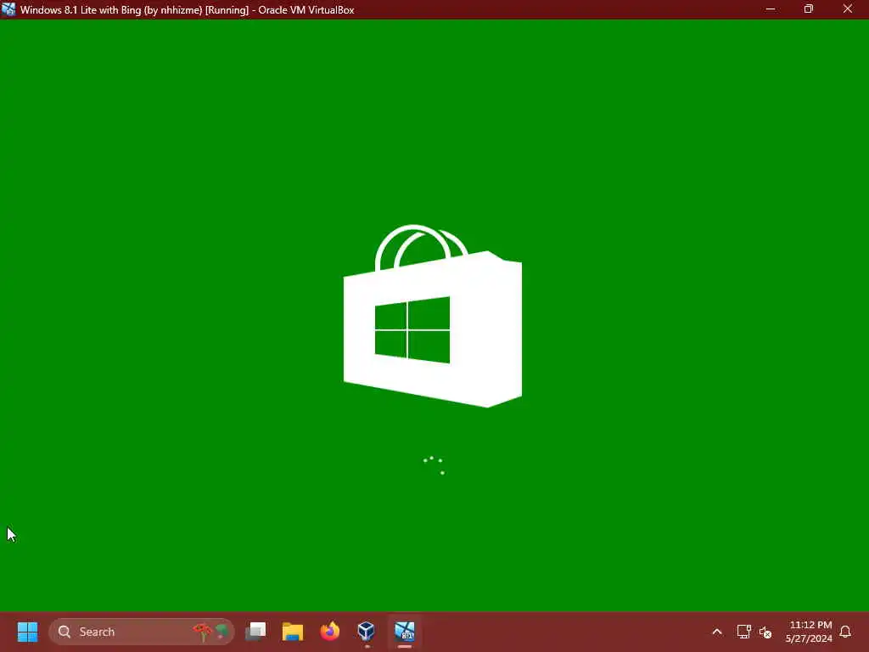Click the taskbar Search box
Viewport: 869px width, 652px height.
click(x=142, y=632)
